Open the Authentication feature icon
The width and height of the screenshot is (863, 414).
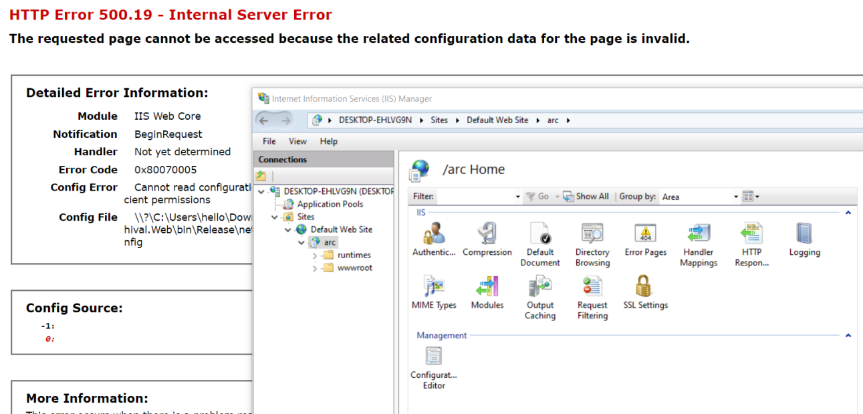(x=434, y=240)
